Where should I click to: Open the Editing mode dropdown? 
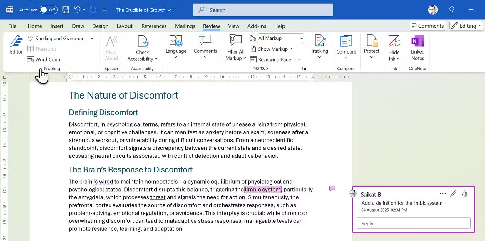click(x=466, y=26)
